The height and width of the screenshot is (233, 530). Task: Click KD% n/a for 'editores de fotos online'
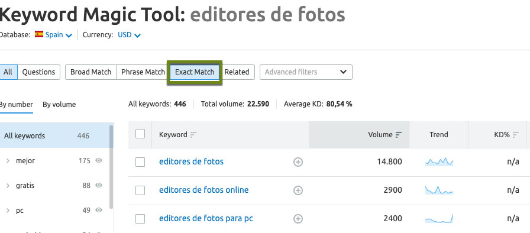click(513, 190)
